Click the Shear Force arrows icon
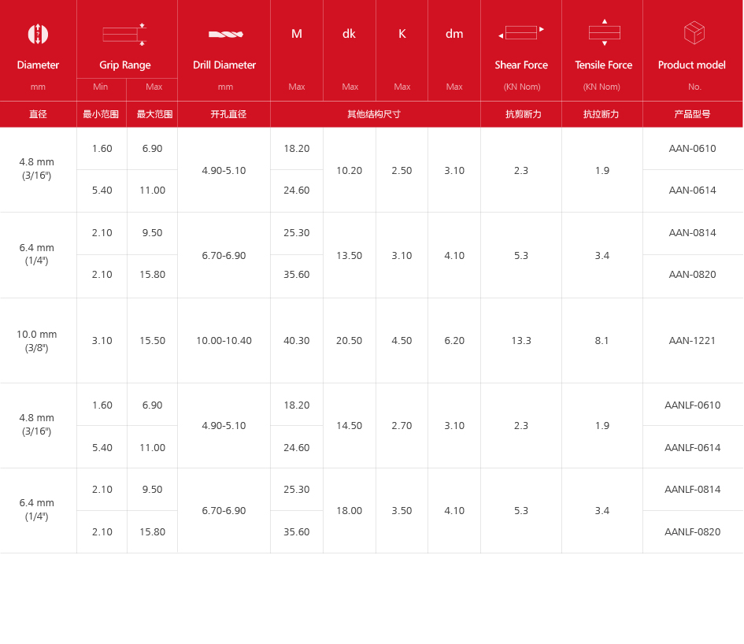Image resolution: width=744 pixels, height=644 pixels. point(521,33)
